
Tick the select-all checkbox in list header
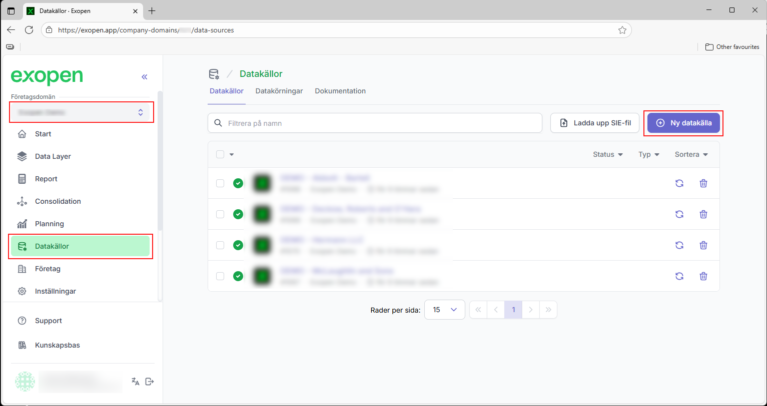220,154
